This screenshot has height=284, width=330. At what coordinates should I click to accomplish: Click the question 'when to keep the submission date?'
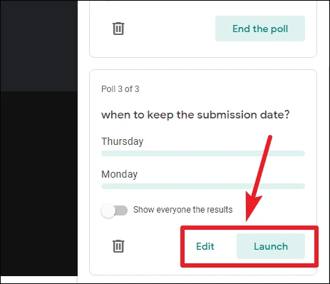coord(195,115)
